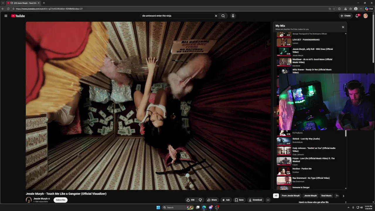The width and height of the screenshot is (375, 211).
Task: View site information lock icon
Action: click(x=13, y=9)
